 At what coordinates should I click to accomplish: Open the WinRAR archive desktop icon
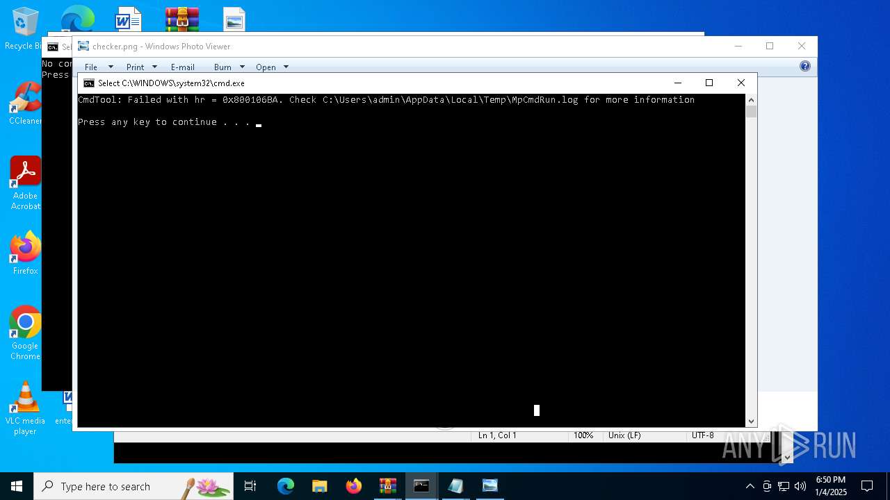tap(182, 19)
